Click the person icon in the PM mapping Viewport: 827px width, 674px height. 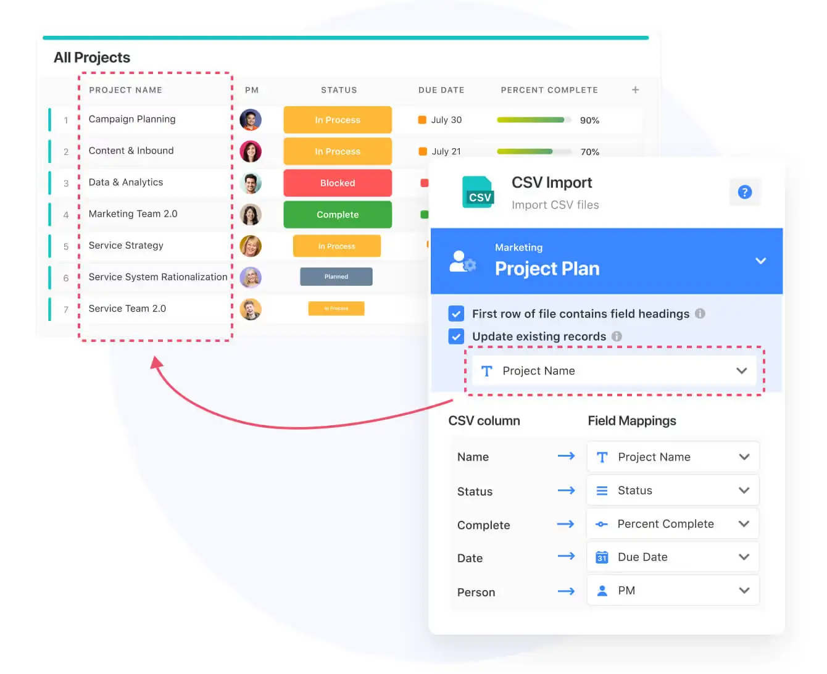click(x=601, y=590)
